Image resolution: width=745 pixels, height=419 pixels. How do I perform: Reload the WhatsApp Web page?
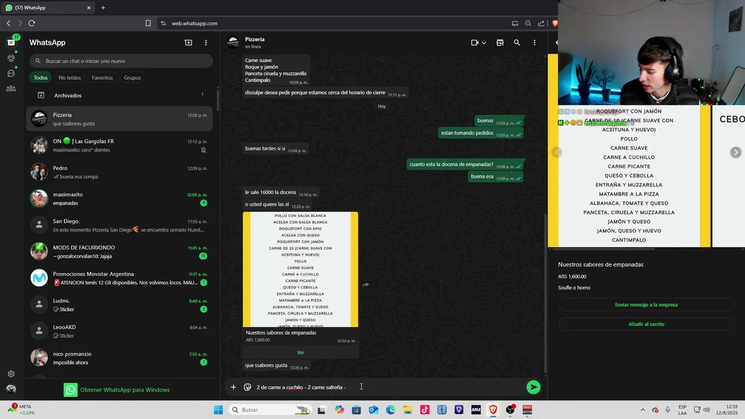point(31,23)
